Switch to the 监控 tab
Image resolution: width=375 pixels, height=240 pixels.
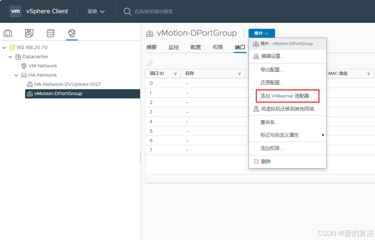coord(174,47)
